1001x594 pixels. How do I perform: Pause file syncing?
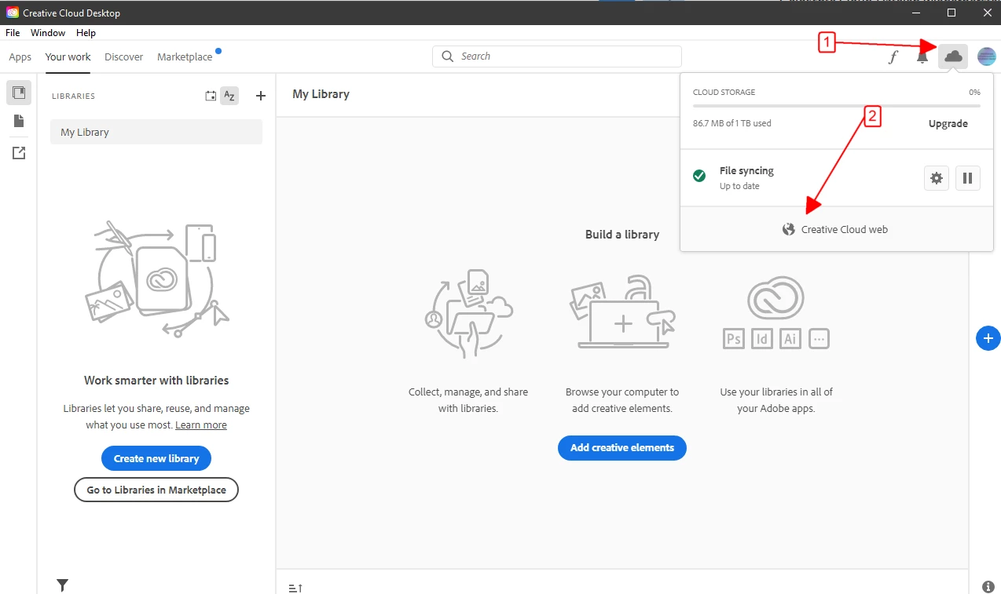[x=968, y=178]
